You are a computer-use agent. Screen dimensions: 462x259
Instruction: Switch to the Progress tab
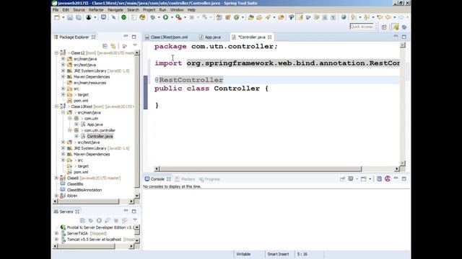pyautogui.click(x=209, y=179)
